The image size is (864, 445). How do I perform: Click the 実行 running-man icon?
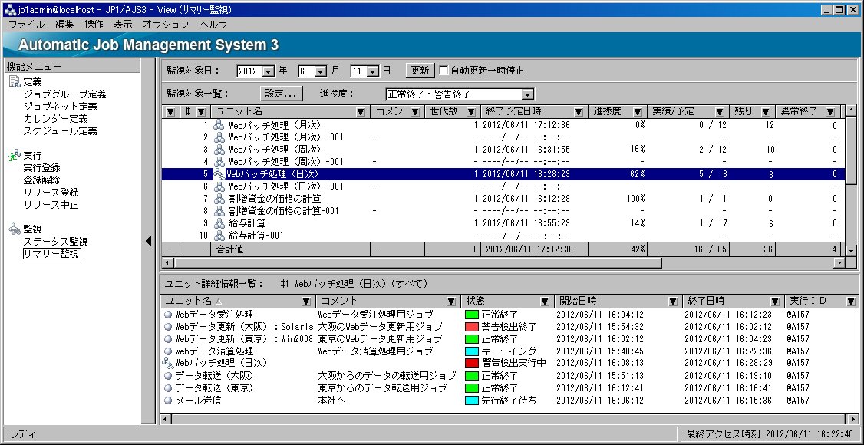pyautogui.click(x=15, y=156)
